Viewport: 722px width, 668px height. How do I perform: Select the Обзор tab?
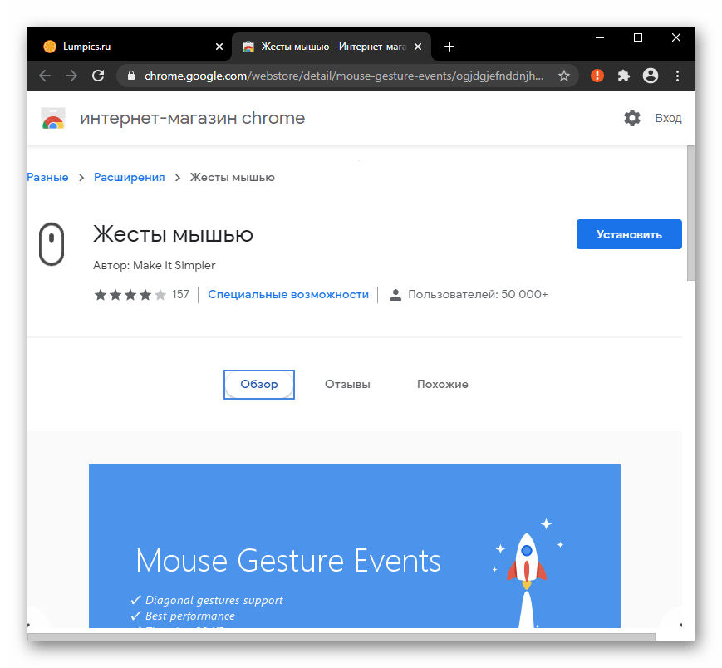click(x=259, y=384)
